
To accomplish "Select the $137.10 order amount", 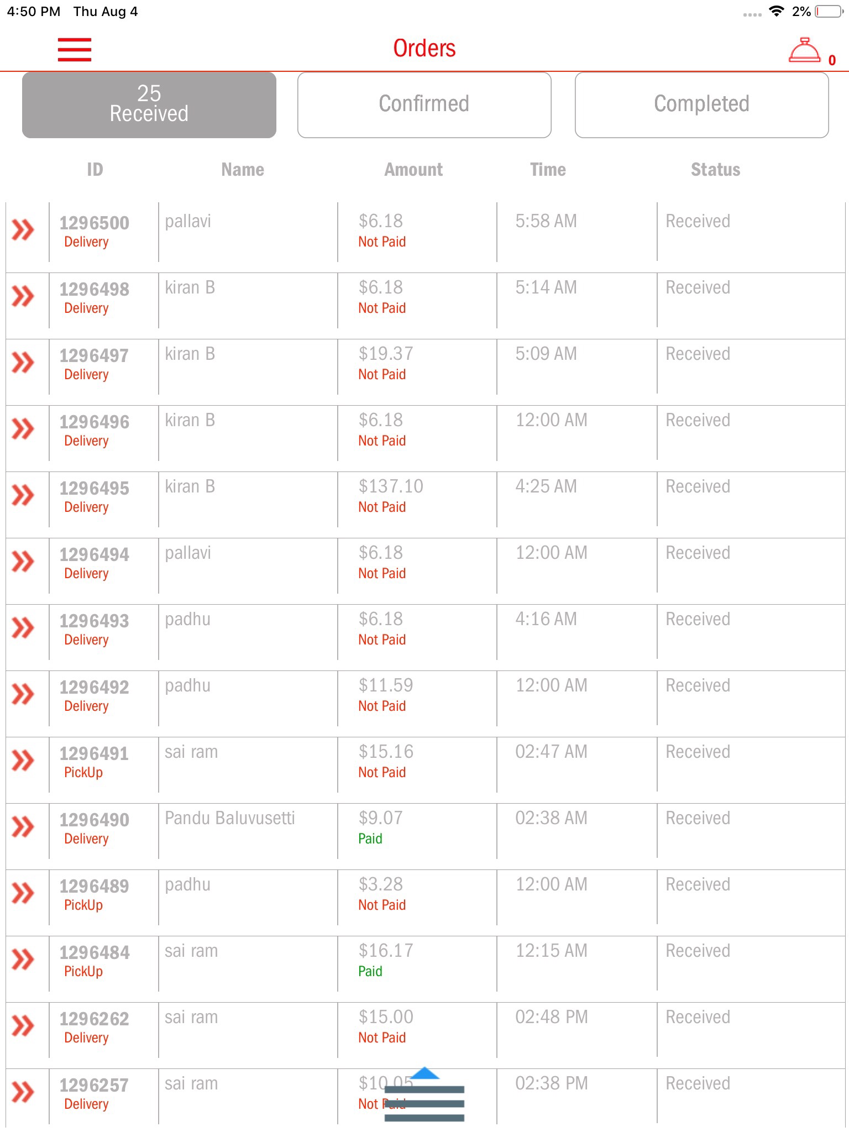I will coord(391,487).
